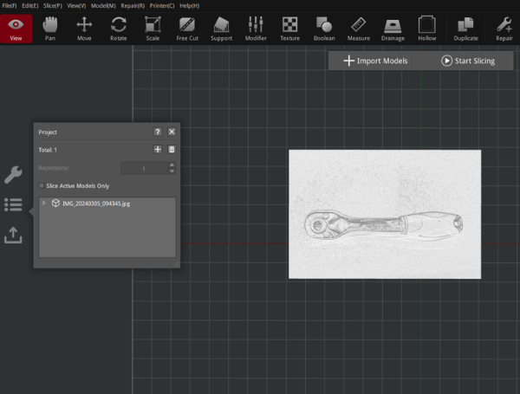Enable Slice Active Models Only checkbox
The height and width of the screenshot is (394, 520).
(x=42, y=185)
